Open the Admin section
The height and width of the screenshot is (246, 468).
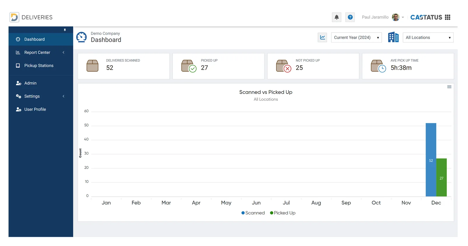tap(41, 83)
